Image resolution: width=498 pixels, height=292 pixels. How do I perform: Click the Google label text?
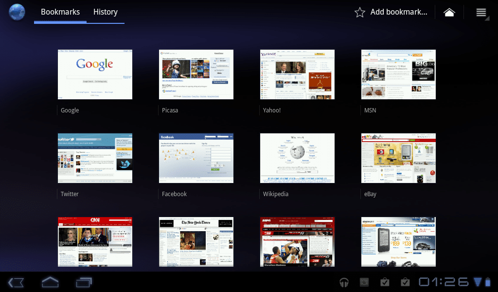70,110
